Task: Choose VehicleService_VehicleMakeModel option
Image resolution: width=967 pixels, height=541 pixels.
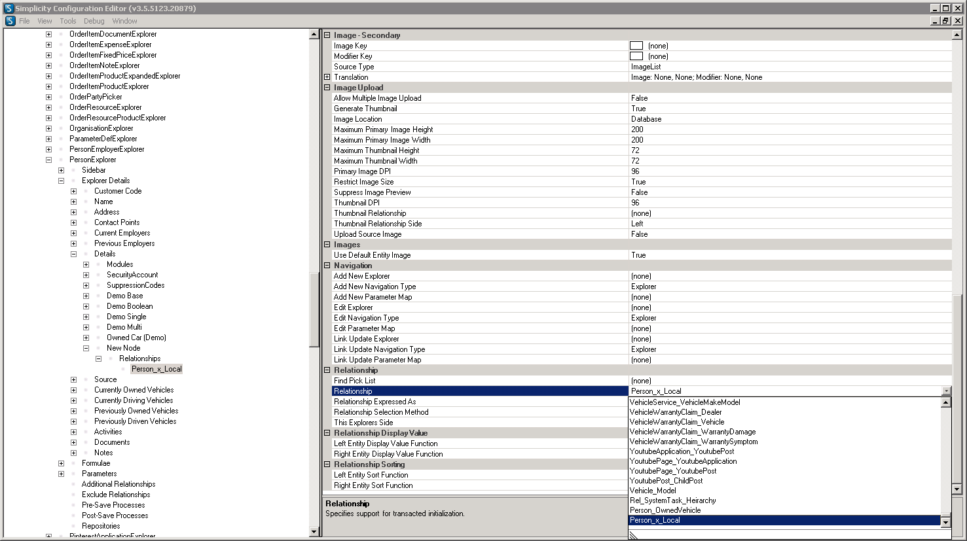Action: 784,402
